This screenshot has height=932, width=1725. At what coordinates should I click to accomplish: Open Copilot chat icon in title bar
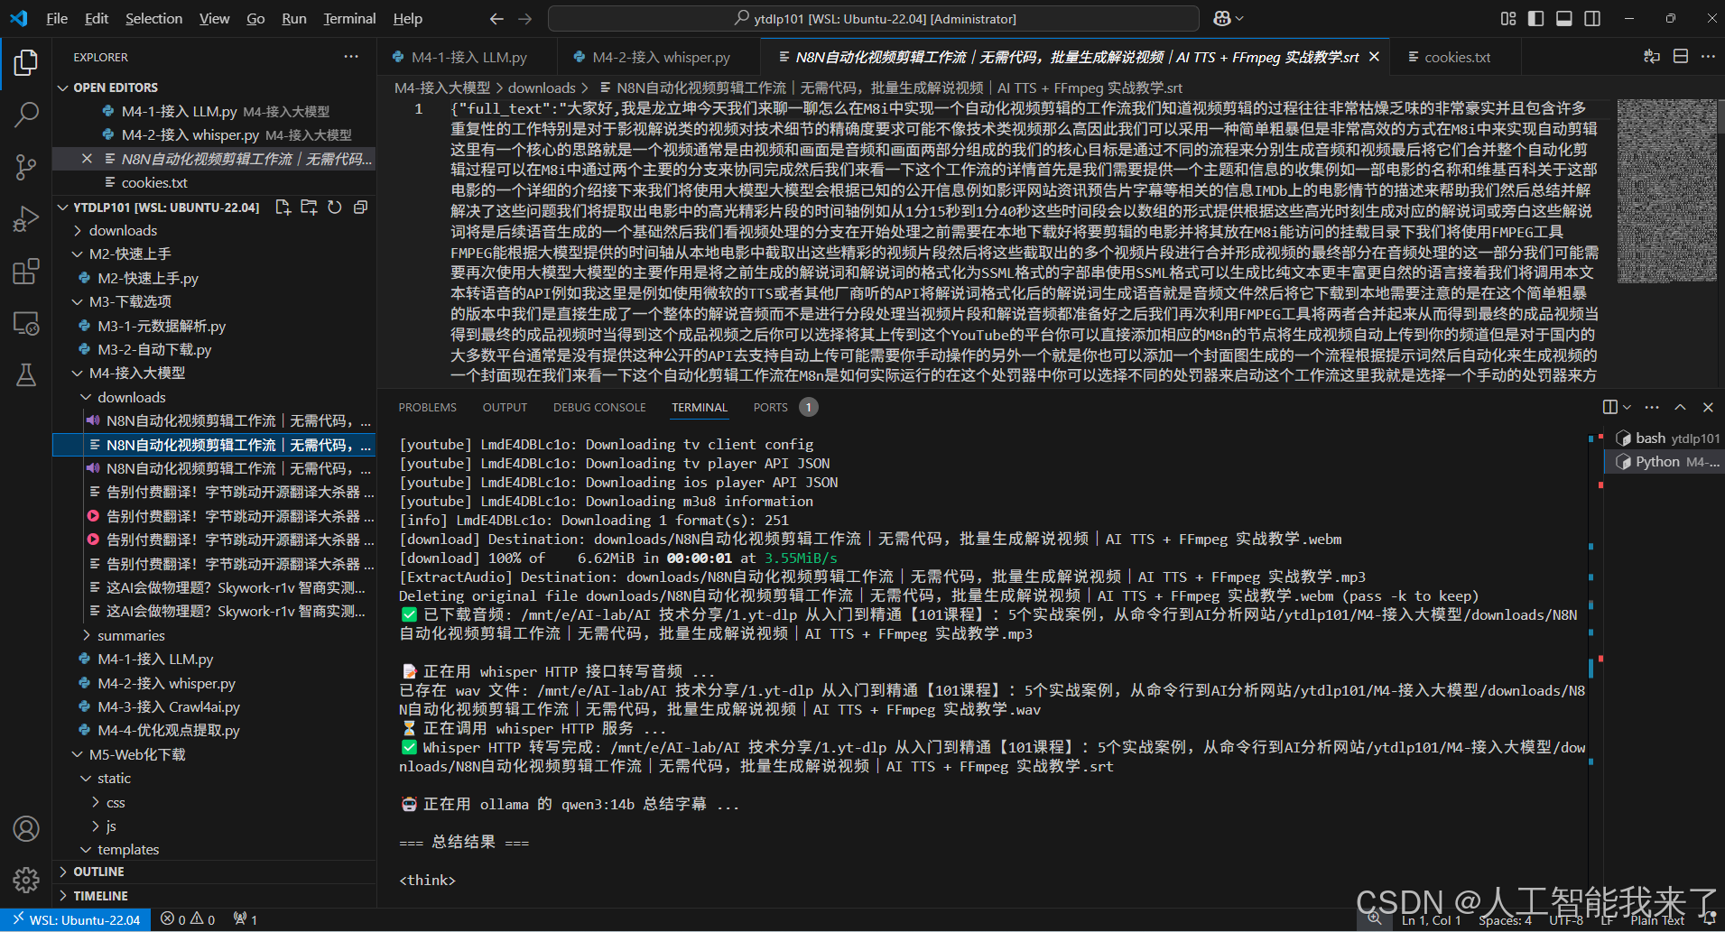tap(1223, 18)
